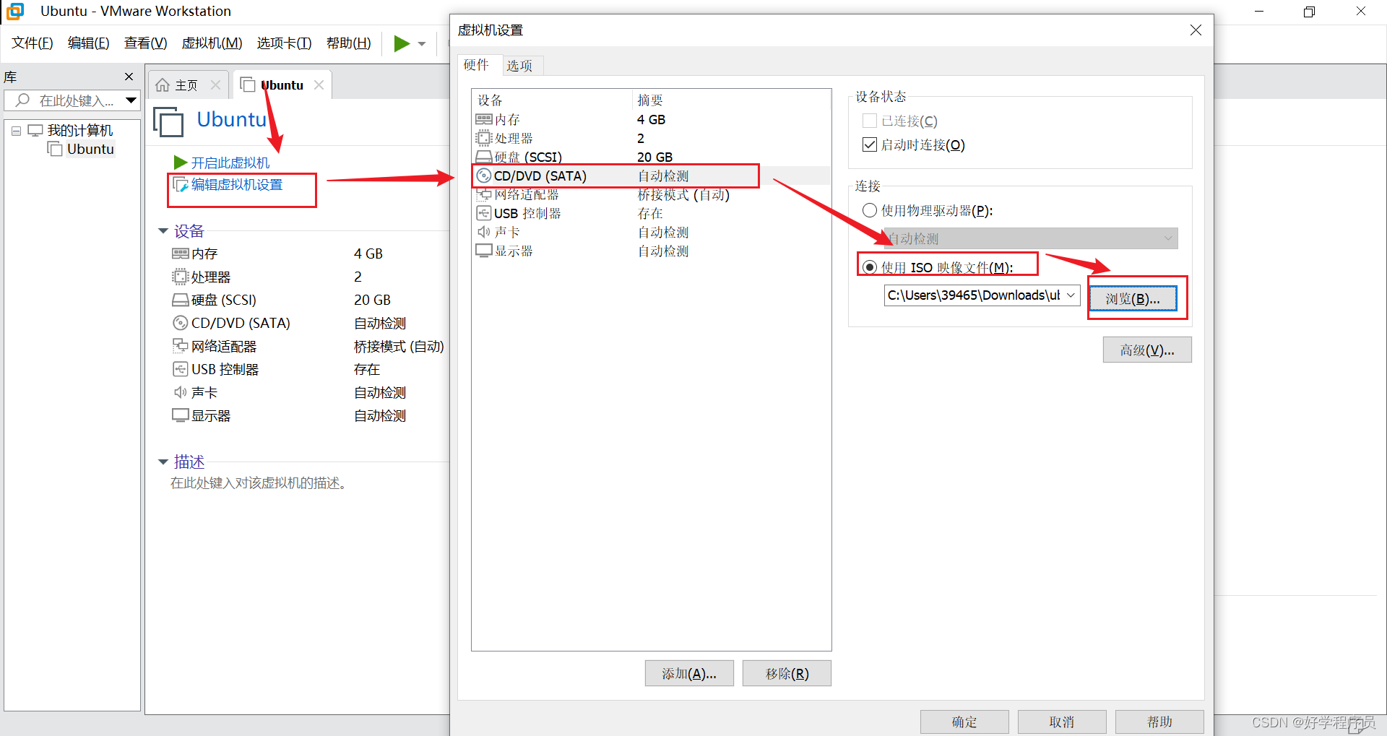Click the VMware Workstation logo in title bar
The width and height of the screenshot is (1387, 736).
click(15, 11)
